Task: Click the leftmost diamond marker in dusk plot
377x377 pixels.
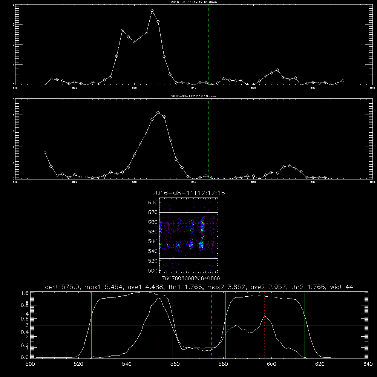Action: point(45,153)
